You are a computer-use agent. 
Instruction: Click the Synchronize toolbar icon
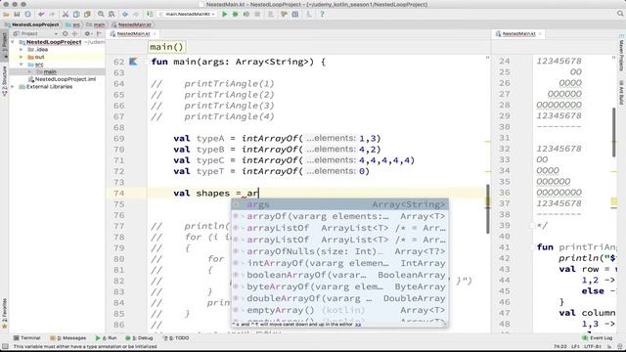(27, 14)
